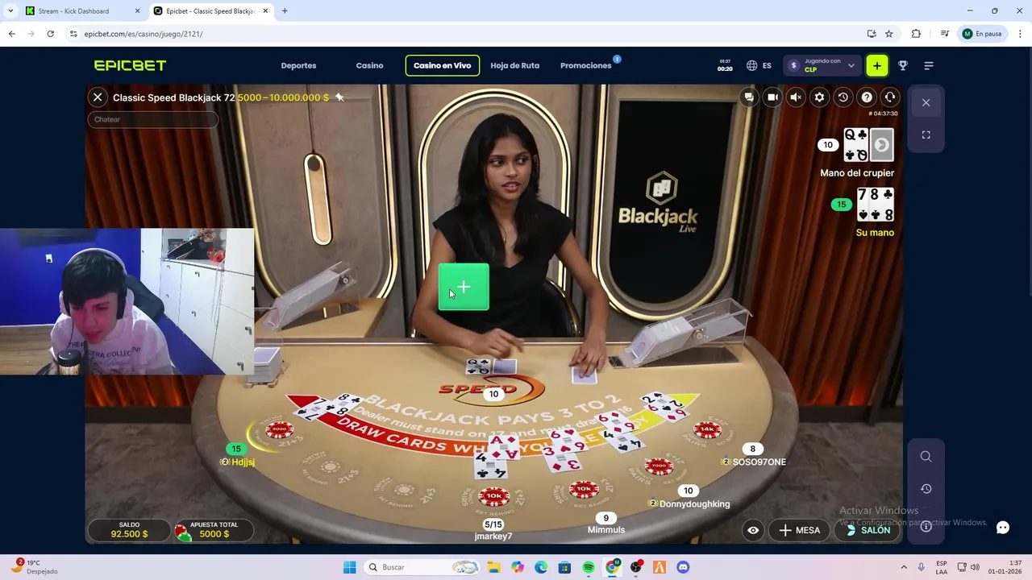Open Spotify from taskbar
Image resolution: width=1032 pixels, height=580 pixels.
coord(589,567)
